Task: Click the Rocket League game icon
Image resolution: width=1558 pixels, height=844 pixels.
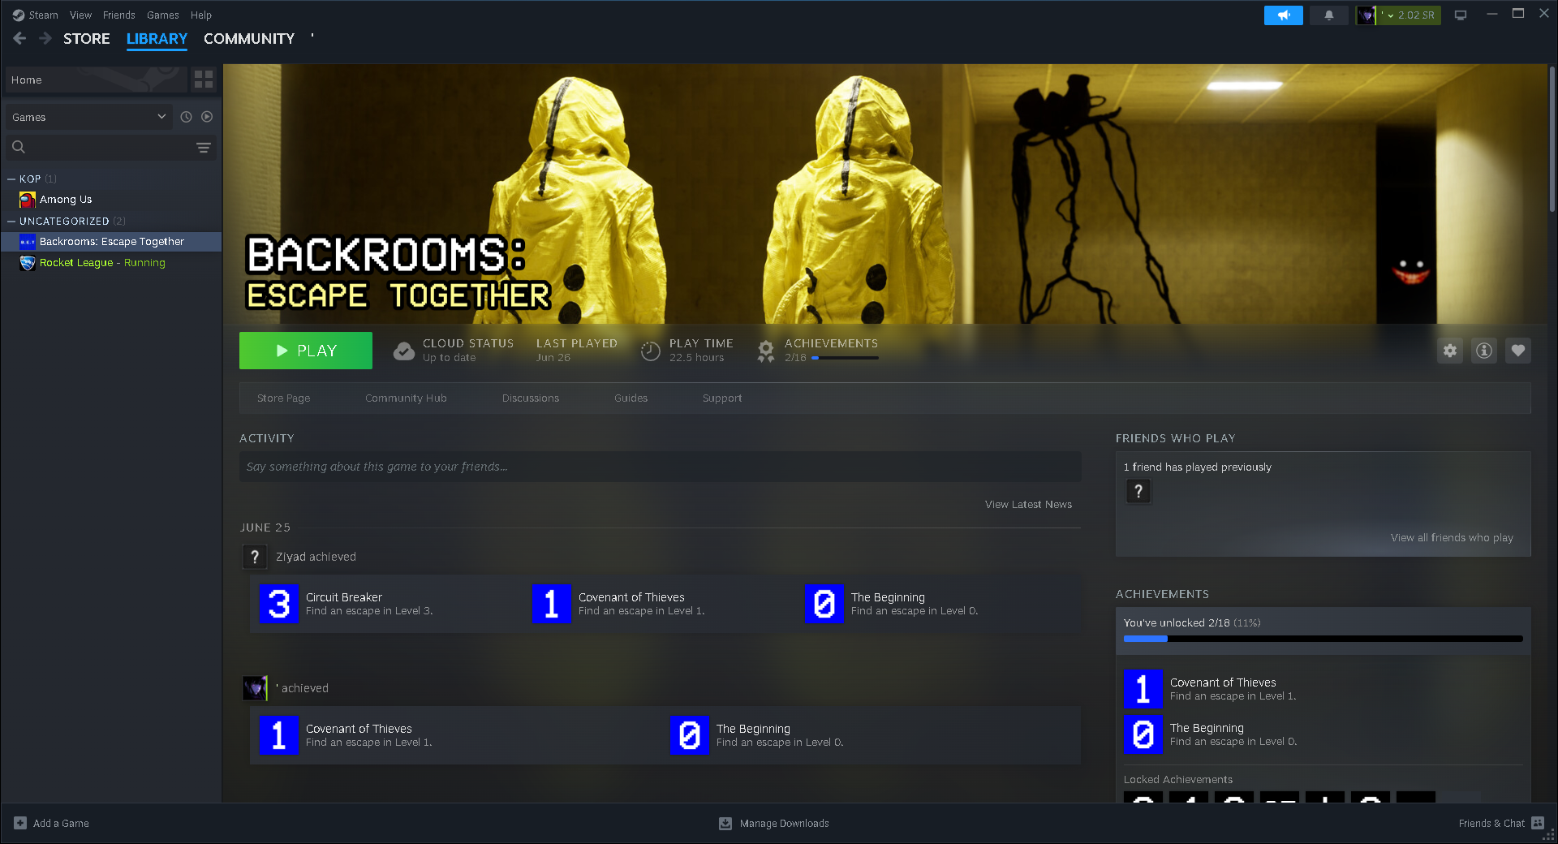Action: click(x=28, y=263)
